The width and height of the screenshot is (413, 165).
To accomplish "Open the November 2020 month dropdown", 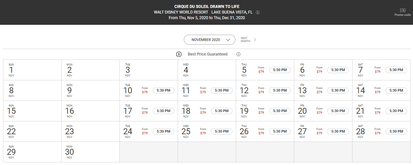I will 210,40.
